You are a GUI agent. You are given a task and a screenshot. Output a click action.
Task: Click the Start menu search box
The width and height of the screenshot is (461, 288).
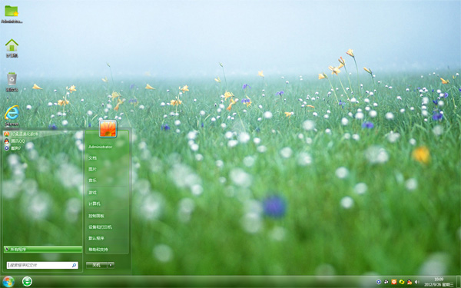pyautogui.click(x=42, y=265)
